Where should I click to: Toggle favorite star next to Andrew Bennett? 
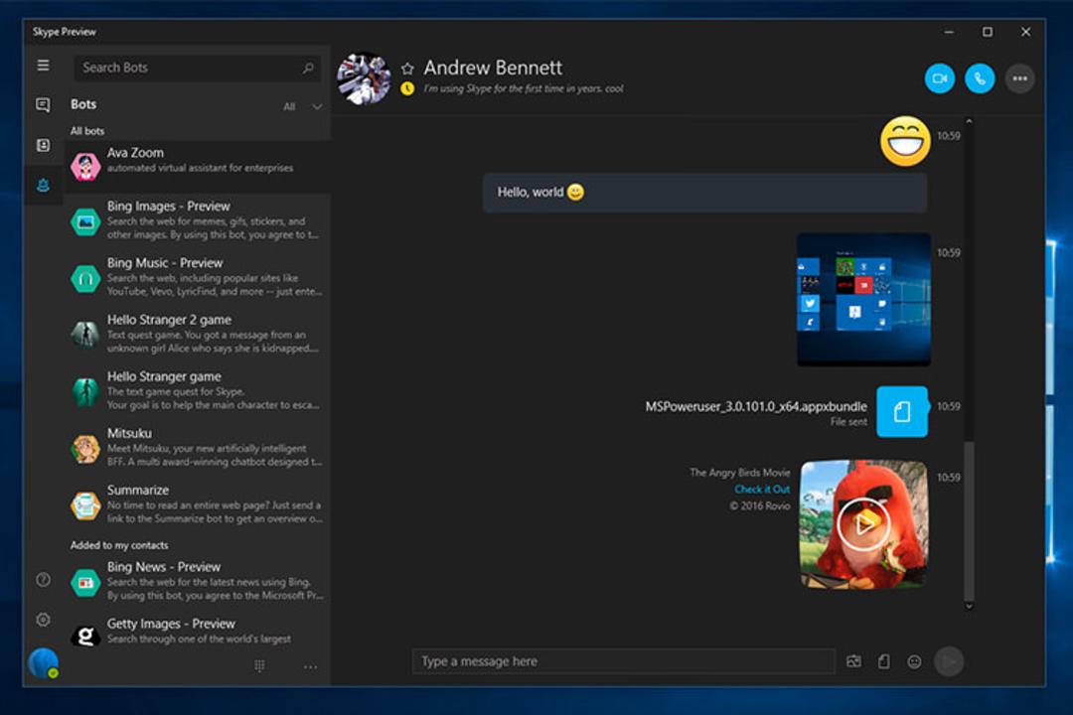407,69
